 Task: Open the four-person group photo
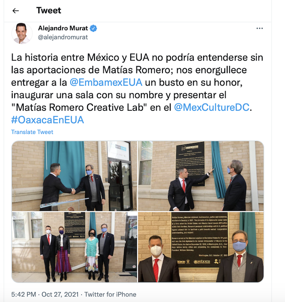(75, 247)
